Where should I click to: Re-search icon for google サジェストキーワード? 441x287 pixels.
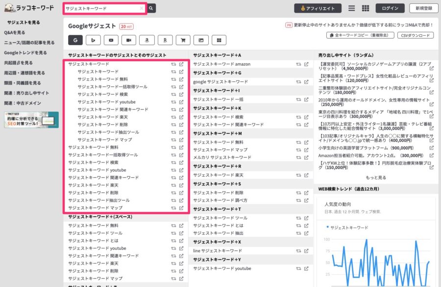click(298, 82)
